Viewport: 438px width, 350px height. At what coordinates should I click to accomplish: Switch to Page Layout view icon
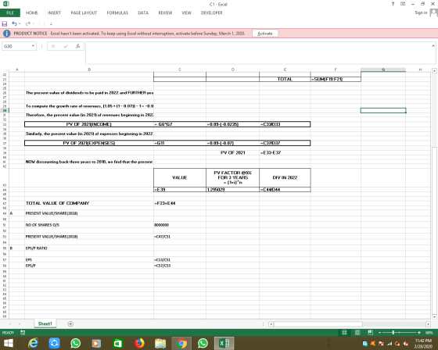pyautogui.click(x=357, y=332)
